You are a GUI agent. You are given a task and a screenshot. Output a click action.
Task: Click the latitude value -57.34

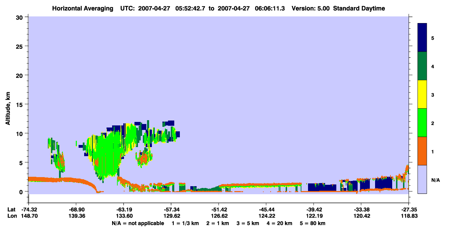click(171, 210)
